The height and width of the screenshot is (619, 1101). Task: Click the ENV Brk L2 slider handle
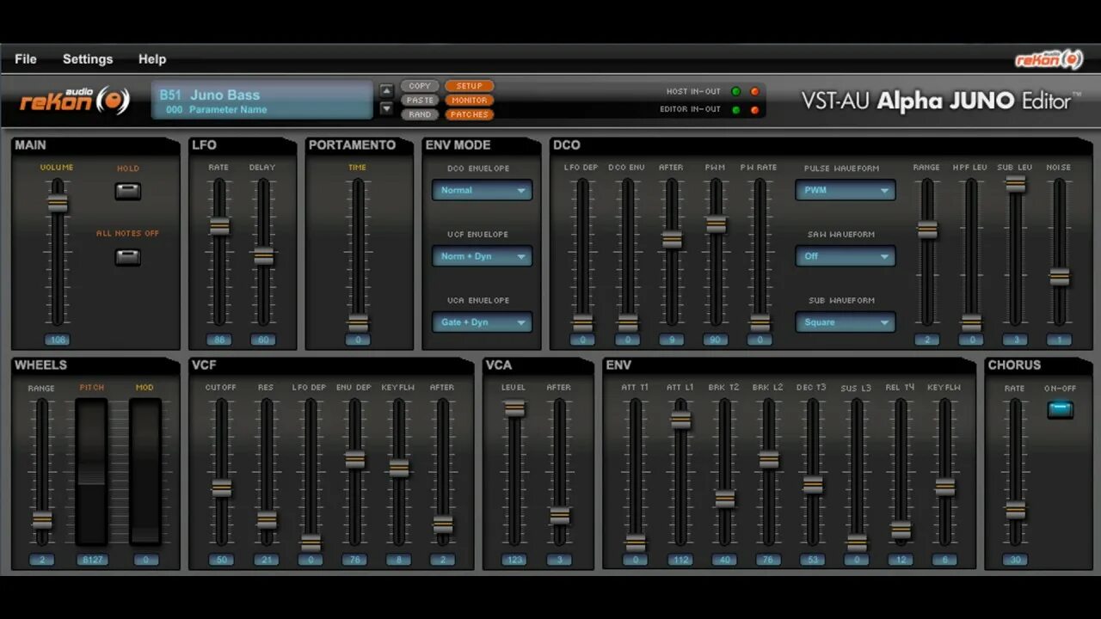click(x=769, y=460)
